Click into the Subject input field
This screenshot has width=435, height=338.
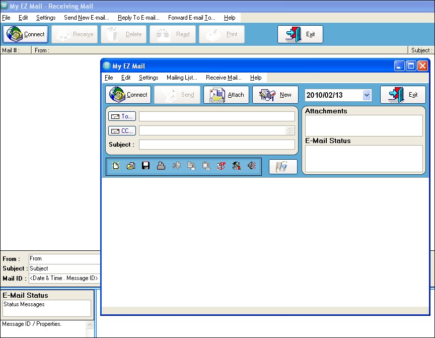(216, 145)
